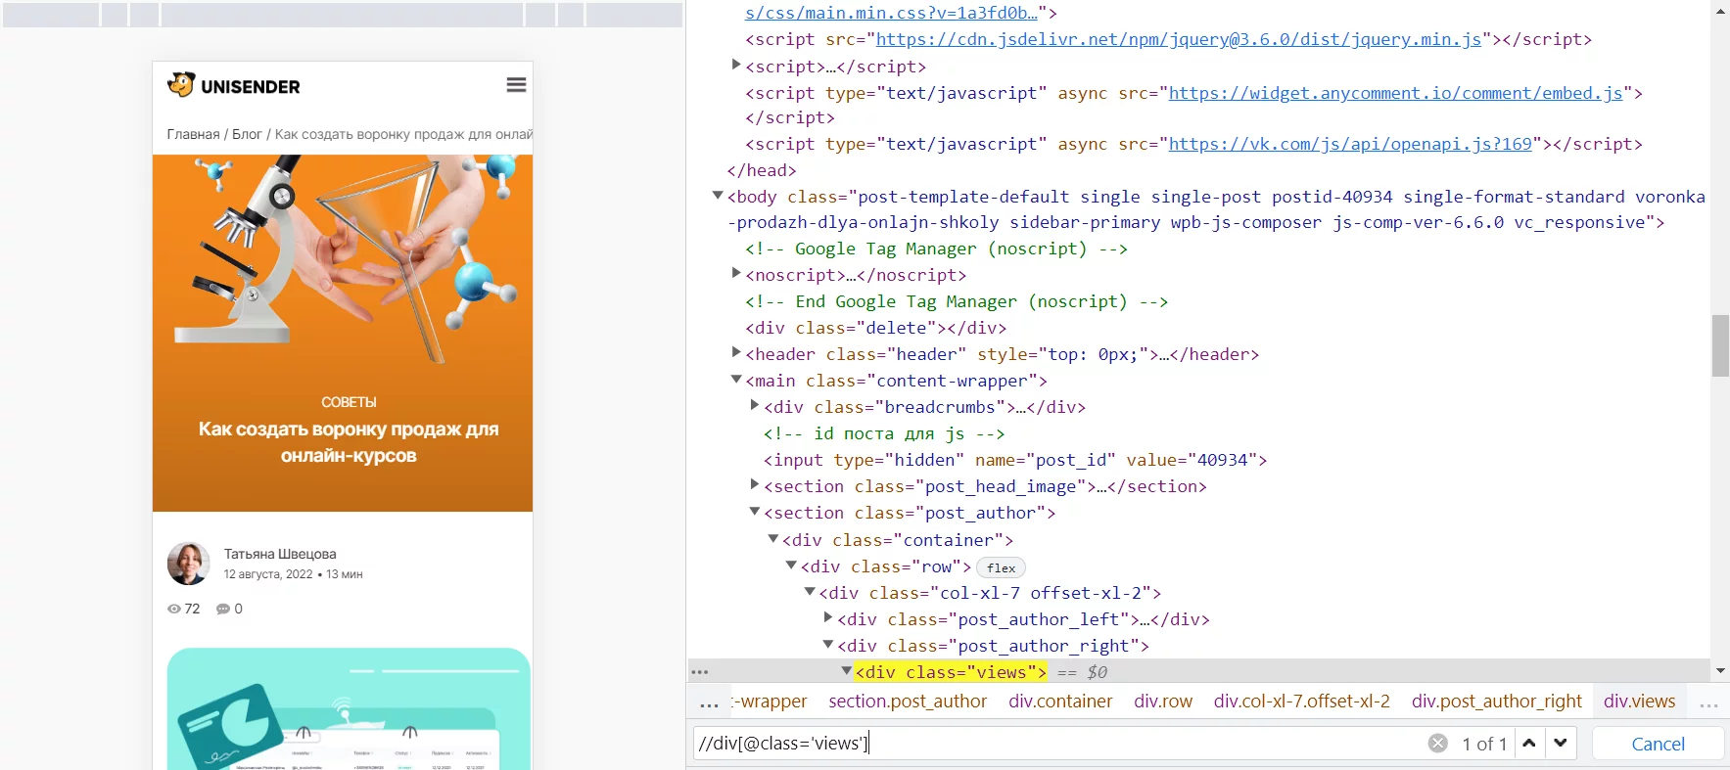Select div.container in the breadcrumb
This screenshot has height=770, width=1730.
pyautogui.click(x=1060, y=702)
